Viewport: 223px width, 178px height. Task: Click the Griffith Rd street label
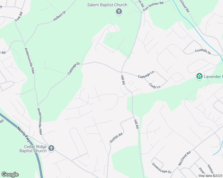point(116,138)
